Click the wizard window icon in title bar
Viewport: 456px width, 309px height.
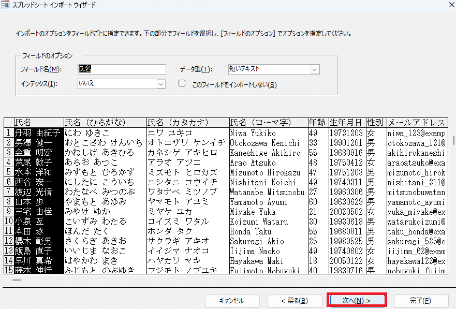coord(5,5)
